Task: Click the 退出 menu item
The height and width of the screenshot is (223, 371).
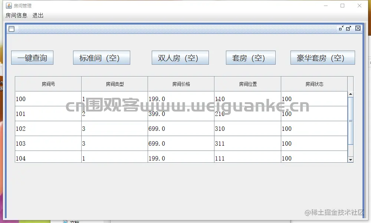Action: [x=38, y=15]
